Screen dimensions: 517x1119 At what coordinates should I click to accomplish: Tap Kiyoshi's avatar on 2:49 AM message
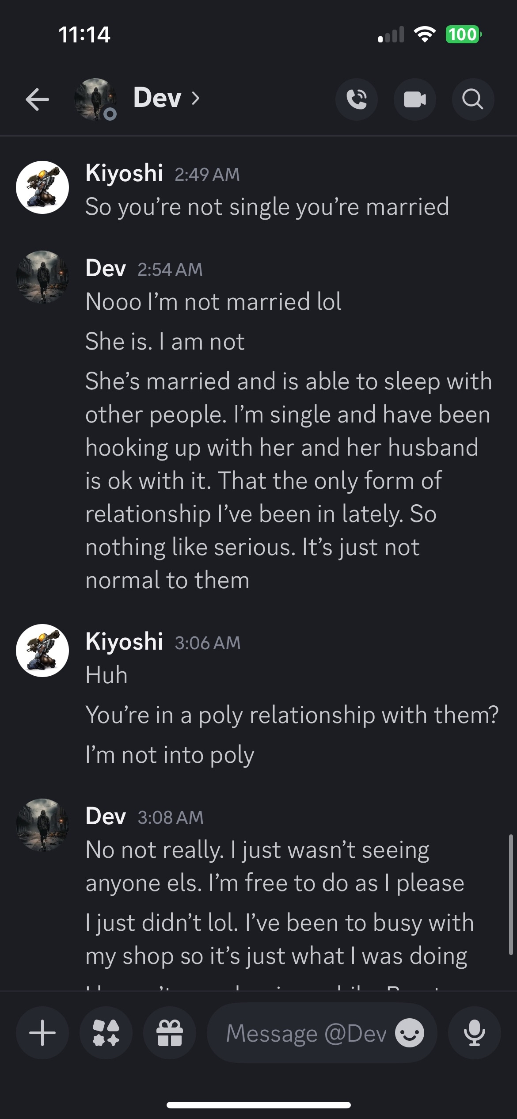[x=42, y=187]
